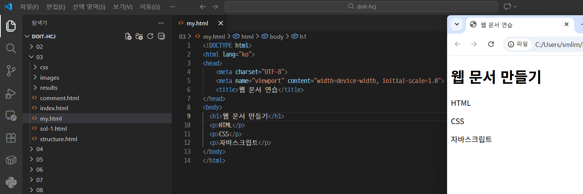Open the Extensions view
The height and width of the screenshot is (194, 583).
pyautogui.click(x=11, y=138)
